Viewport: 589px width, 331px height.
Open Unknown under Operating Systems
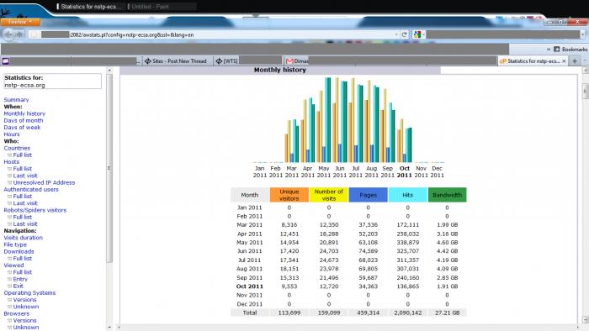26,307
